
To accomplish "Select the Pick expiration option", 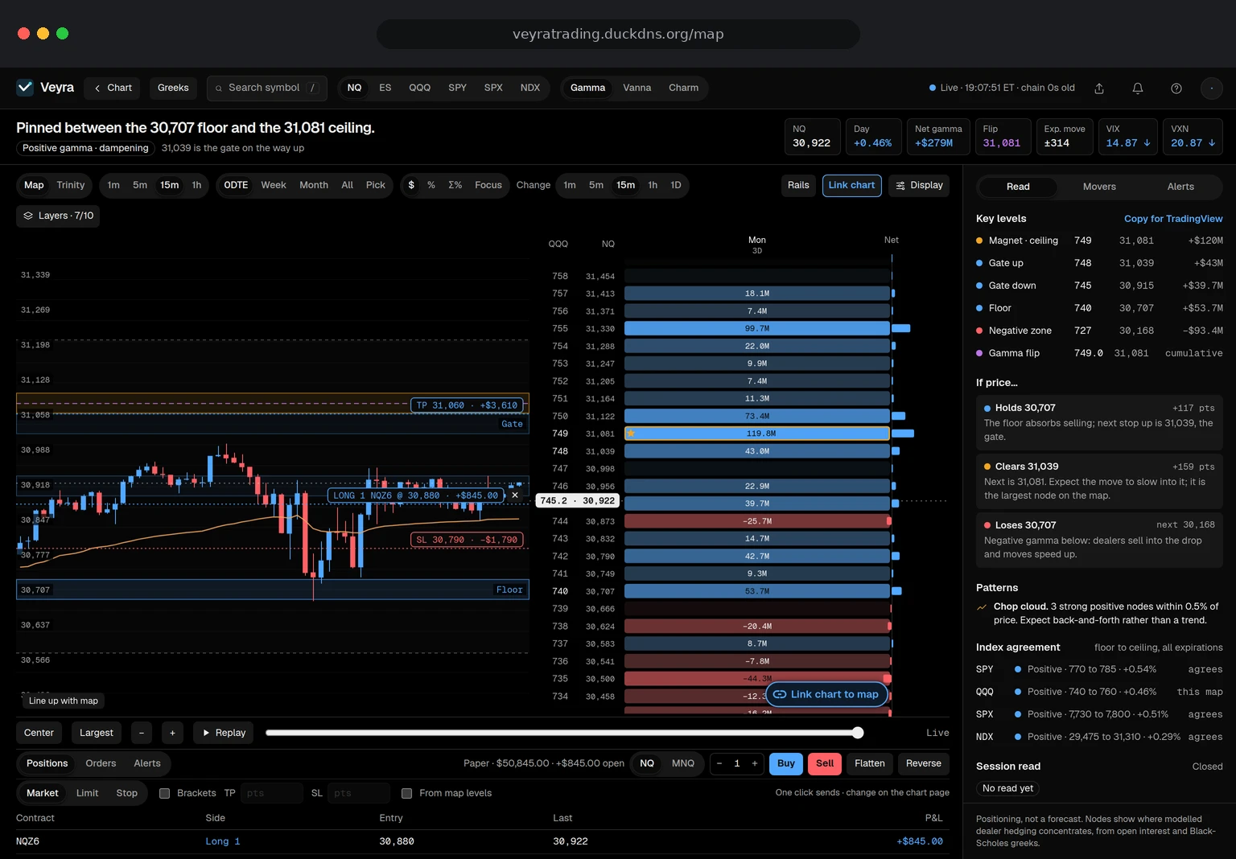I will tap(375, 185).
